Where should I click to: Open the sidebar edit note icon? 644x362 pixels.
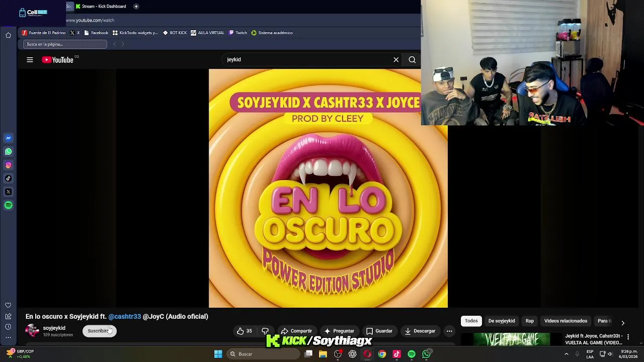[8, 316]
